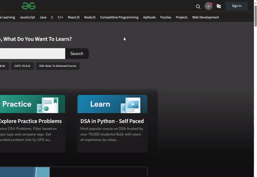Open the Projects menu item
This screenshot has height=177, width=257.
point(182,18)
